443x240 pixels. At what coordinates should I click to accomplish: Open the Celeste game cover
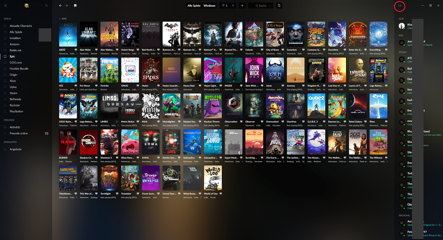pyautogui.click(x=254, y=34)
